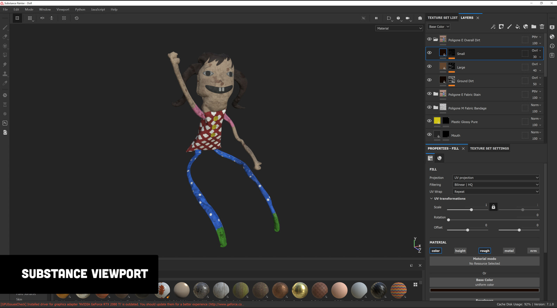Open blend mode dropdown of Small layer
Image resolution: width=557 pixels, height=308 pixels.
tap(536, 50)
